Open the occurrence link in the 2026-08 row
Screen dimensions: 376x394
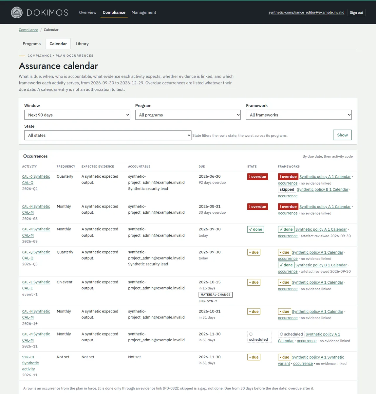(x=288, y=213)
